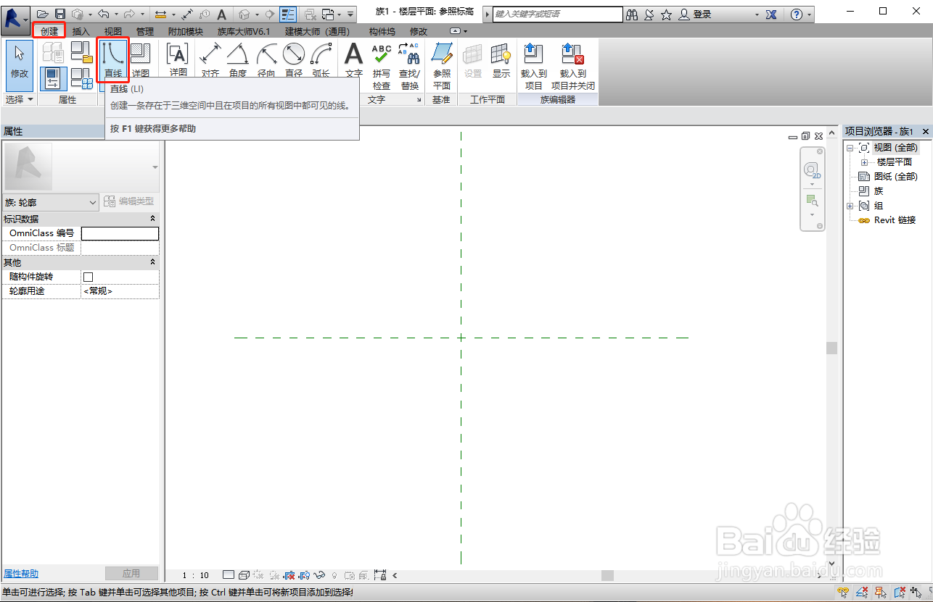The width and height of the screenshot is (933, 602).
Task: Select the 径向 radial dimension tool
Action: coord(266,59)
